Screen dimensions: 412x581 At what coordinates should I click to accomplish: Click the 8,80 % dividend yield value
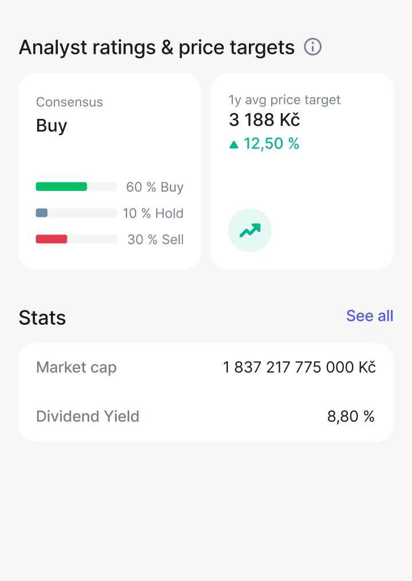351,416
